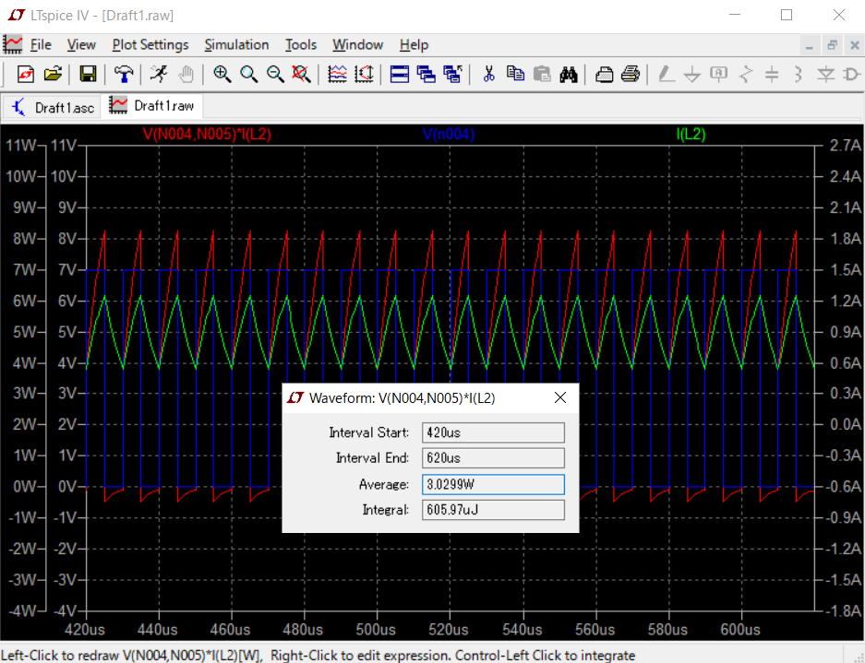The height and width of the screenshot is (663, 865).
Task: Click the 500us time axis label
Action: tap(377, 630)
